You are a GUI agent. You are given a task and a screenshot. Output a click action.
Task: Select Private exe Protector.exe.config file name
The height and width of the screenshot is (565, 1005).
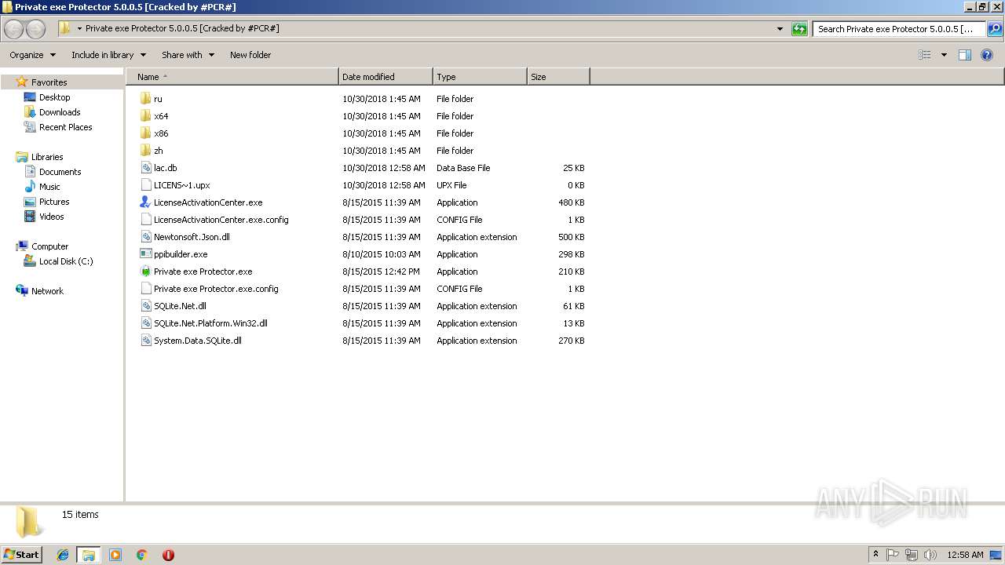(216, 289)
